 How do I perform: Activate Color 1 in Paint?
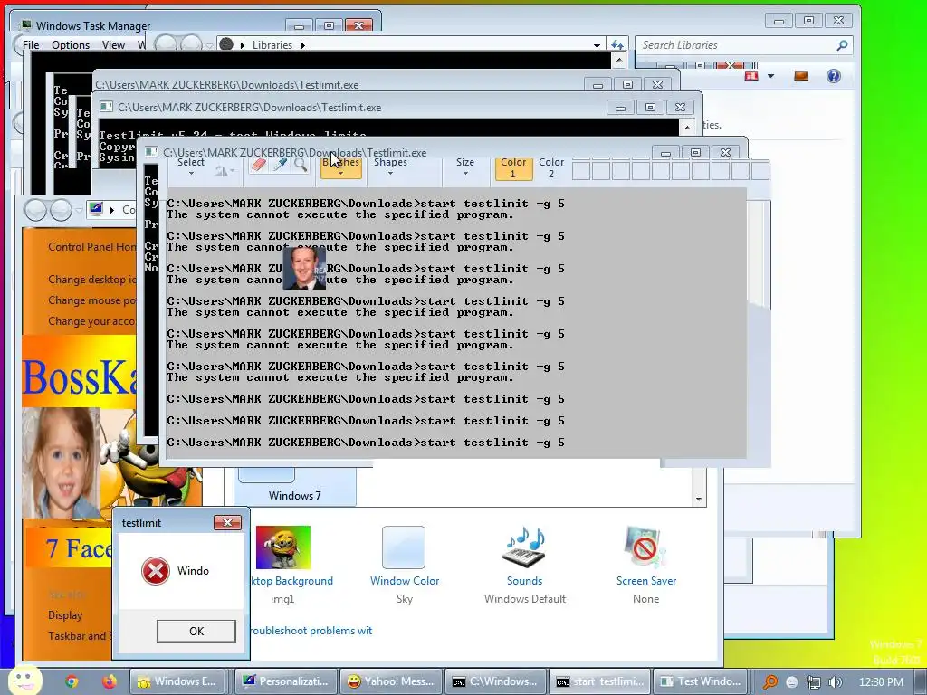(513, 167)
